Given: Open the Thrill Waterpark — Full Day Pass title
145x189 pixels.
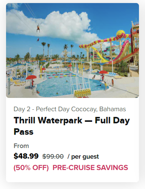Looking at the screenshot, I should coord(72,126).
